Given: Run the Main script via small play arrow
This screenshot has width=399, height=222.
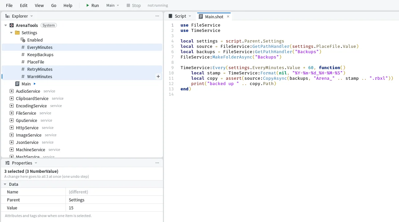Looking at the screenshot, I should click(35, 84).
